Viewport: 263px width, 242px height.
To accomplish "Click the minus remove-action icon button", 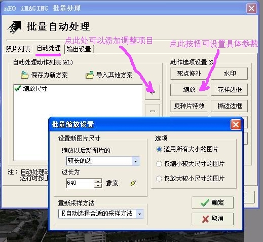I will tap(153, 111).
